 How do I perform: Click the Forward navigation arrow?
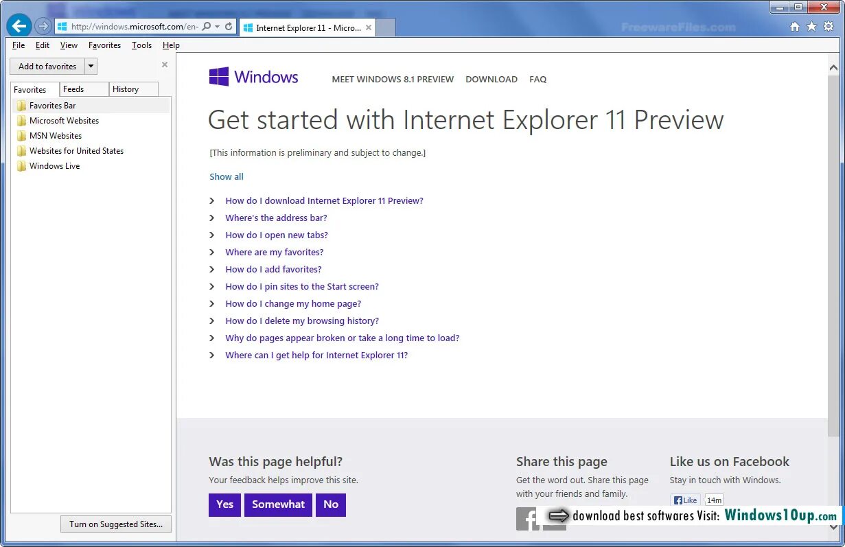43,27
